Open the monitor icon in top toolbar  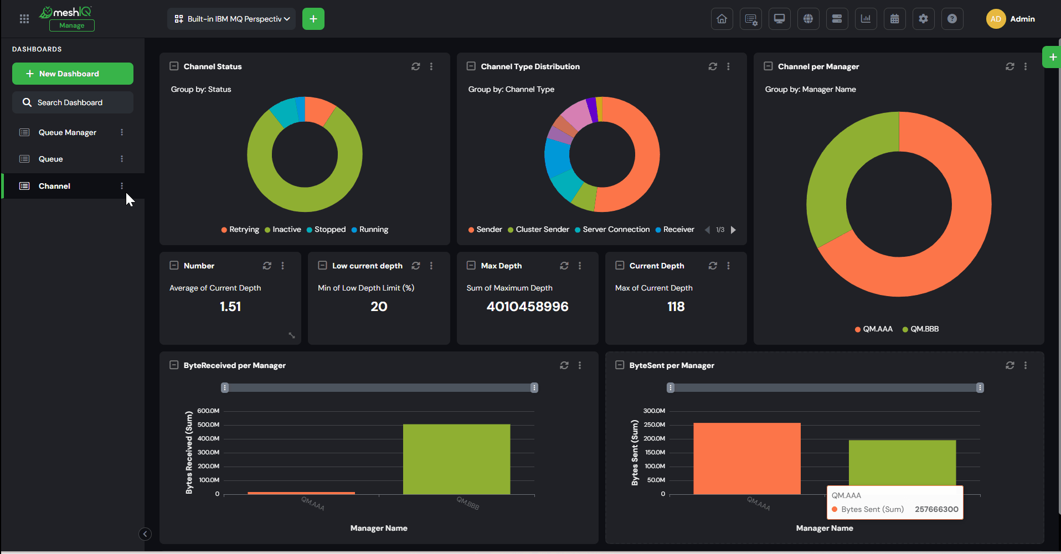click(x=779, y=19)
